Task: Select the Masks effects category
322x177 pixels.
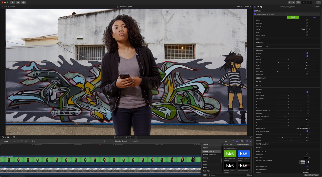Action: (205, 168)
